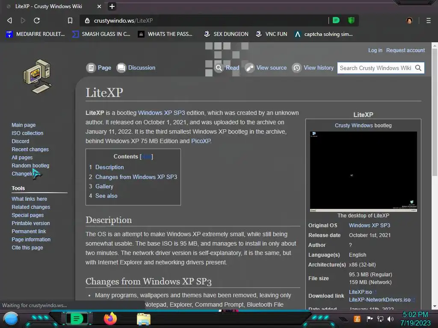The height and width of the screenshot is (328, 438).
Task: Open the browser profile avatar
Action: click(x=409, y=20)
